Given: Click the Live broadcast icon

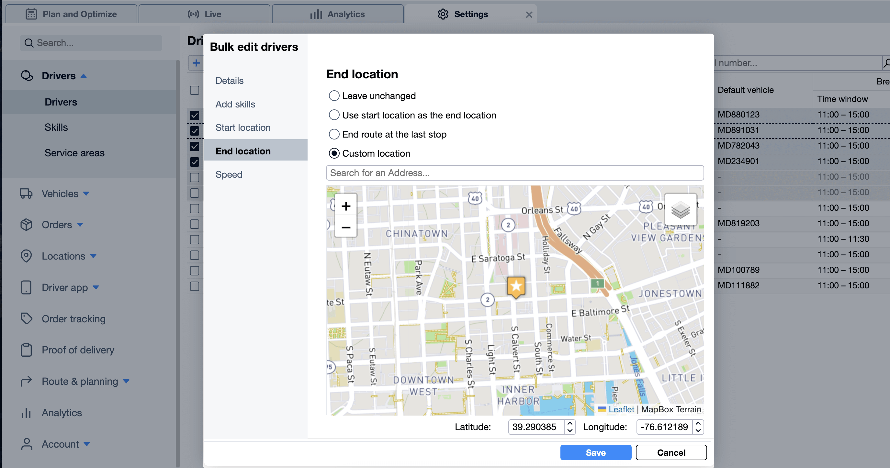Looking at the screenshot, I should click(x=194, y=14).
